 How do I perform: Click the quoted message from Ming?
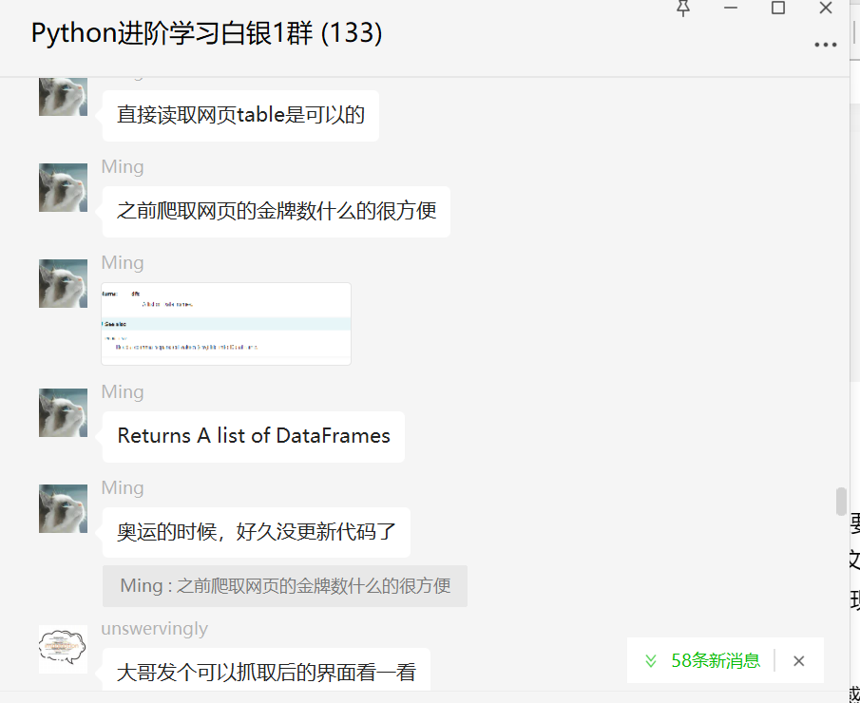[284, 586]
